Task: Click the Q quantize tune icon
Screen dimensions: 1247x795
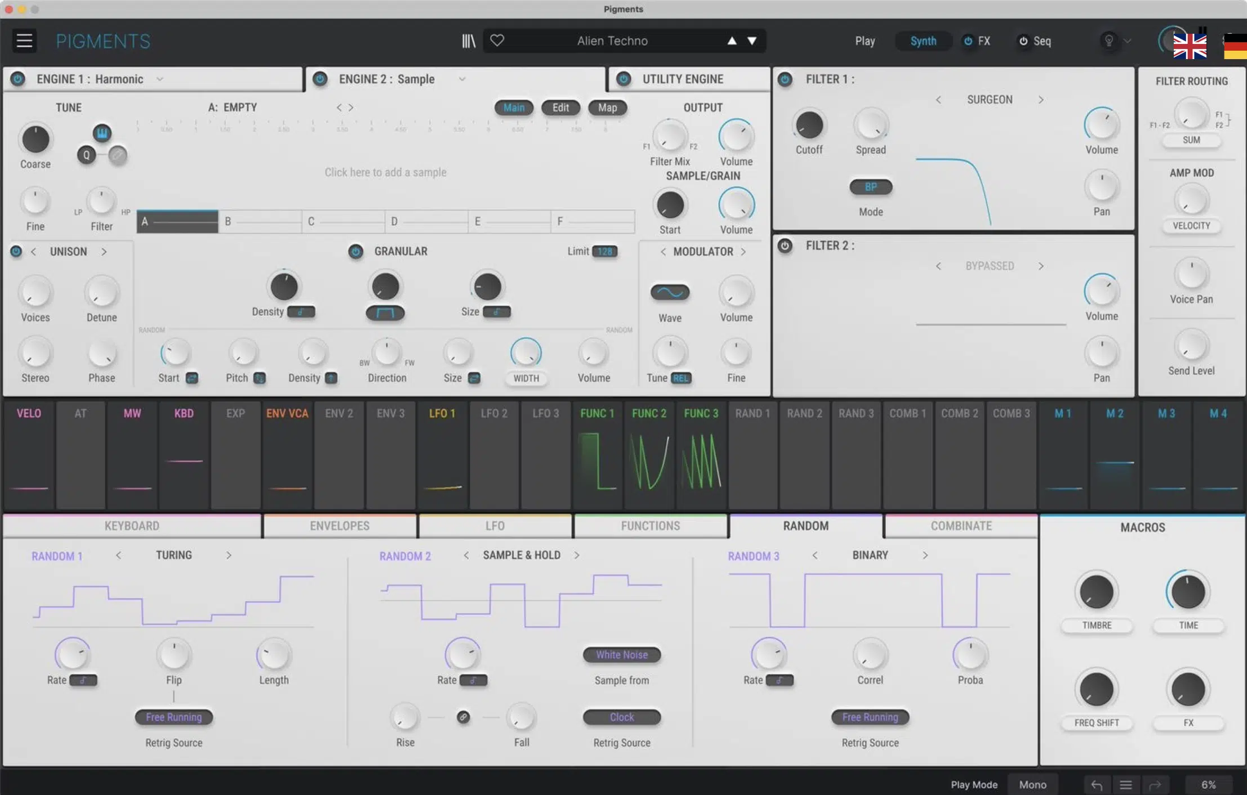Action: [x=86, y=155]
